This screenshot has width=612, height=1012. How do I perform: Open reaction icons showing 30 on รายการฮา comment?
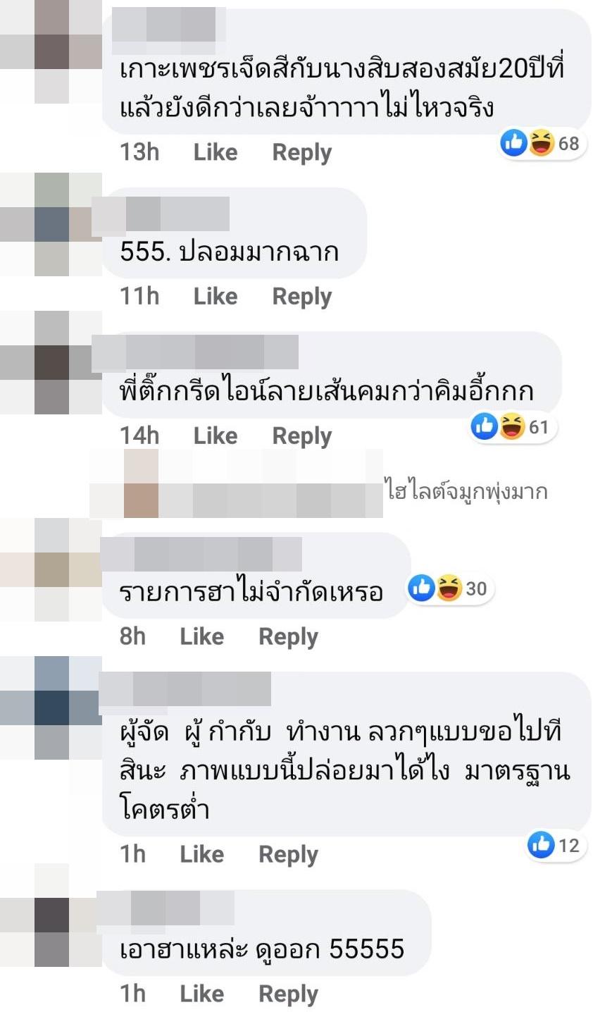click(x=449, y=588)
